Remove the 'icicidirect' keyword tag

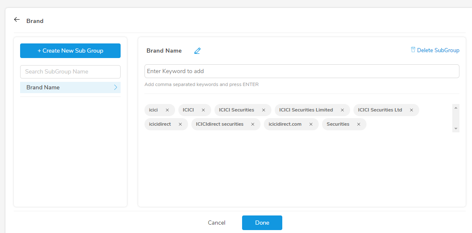pyautogui.click(x=181, y=124)
